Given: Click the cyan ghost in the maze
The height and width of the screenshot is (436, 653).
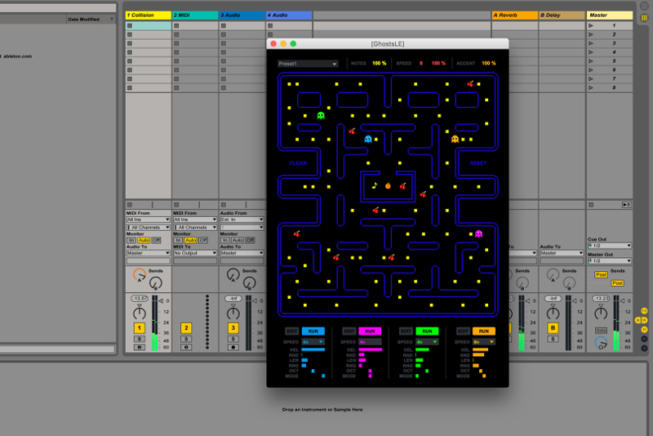Looking at the screenshot, I should click(x=368, y=139).
